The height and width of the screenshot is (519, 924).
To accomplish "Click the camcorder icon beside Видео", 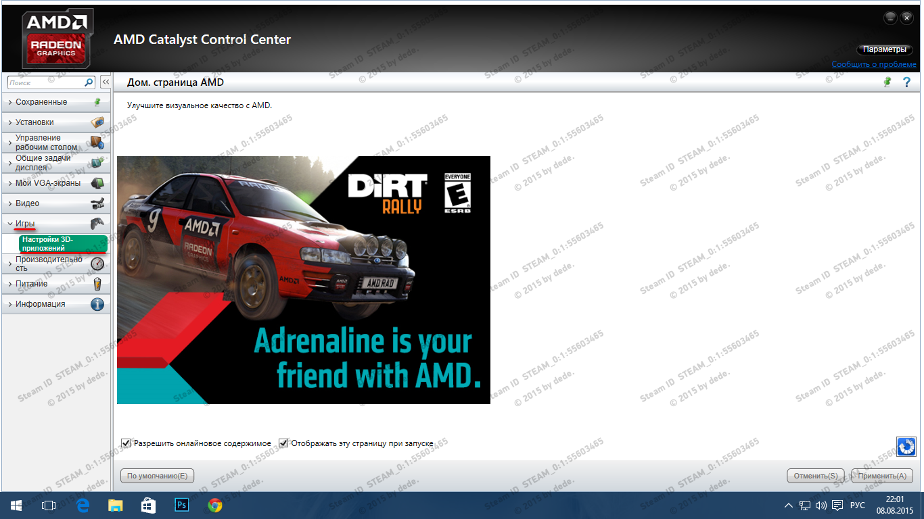I will click(x=97, y=203).
